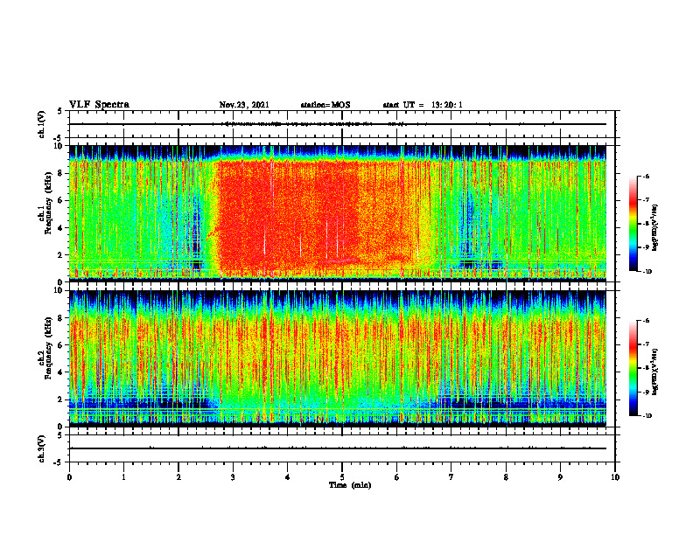Click the "VLF Spectra" title text
This screenshot has height=535, width=693.
click(x=99, y=104)
